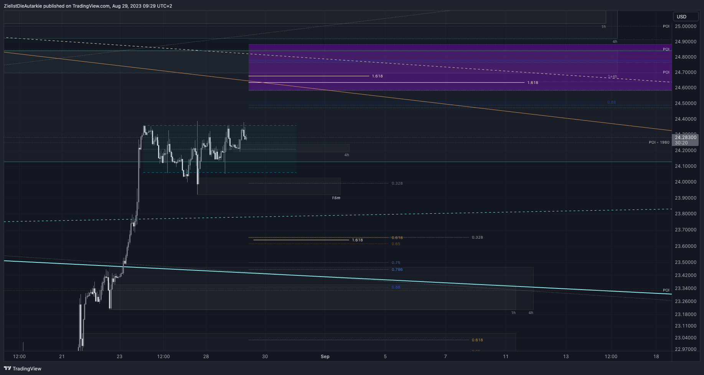Click the 25.00000 price axis label

click(686, 26)
